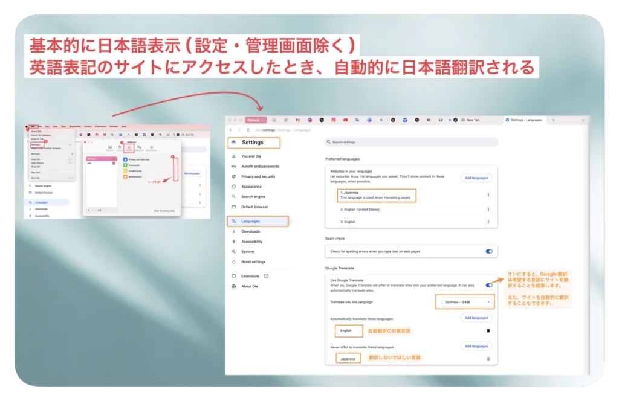Click Add languages under Preferred languages
Viewport: 619px width, 401px height.
click(476, 178)
